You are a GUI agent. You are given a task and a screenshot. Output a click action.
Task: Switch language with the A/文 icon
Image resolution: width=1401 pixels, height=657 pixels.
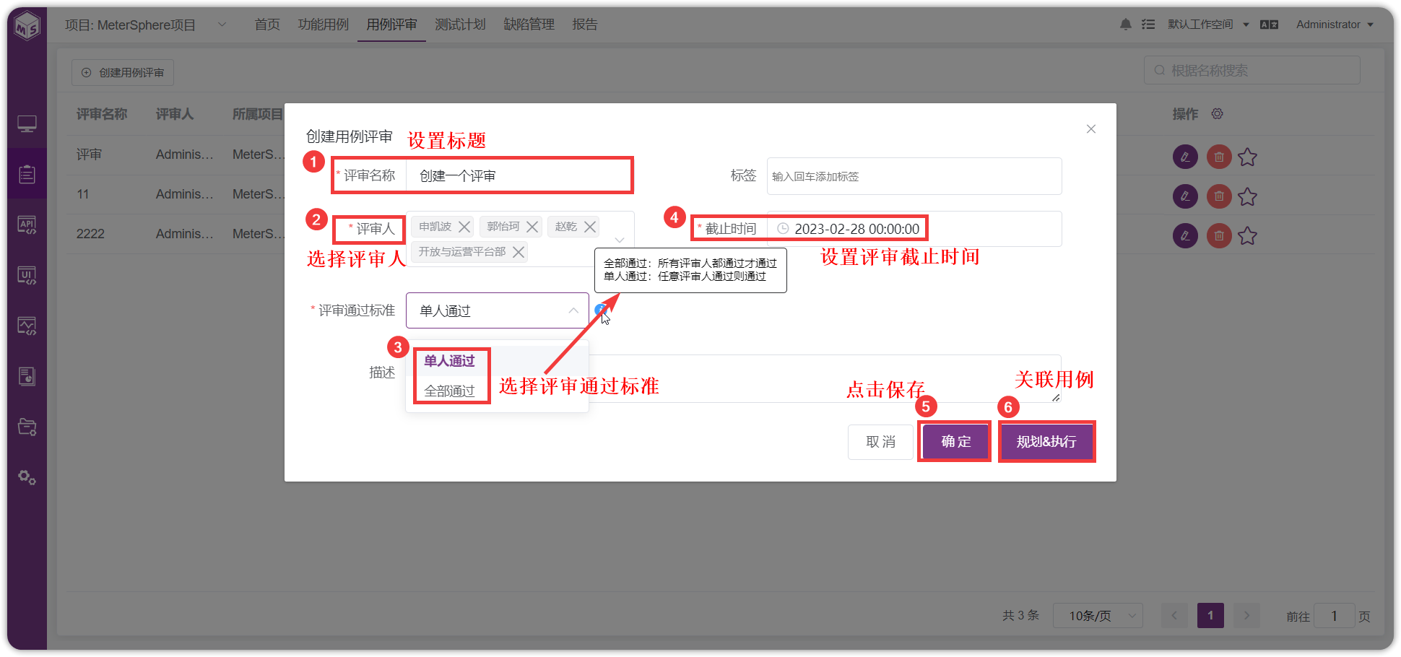(1270, 25)
